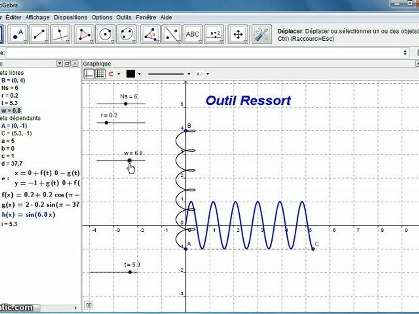Select the Line through two points tool
419x314 pixels.
point(39,34)
